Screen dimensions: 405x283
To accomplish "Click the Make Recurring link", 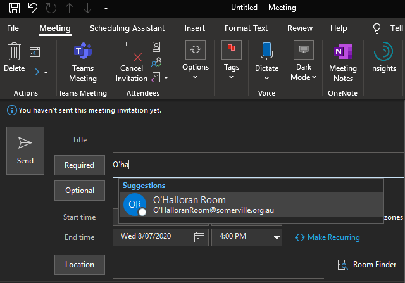I will click(x=328, y=237).
